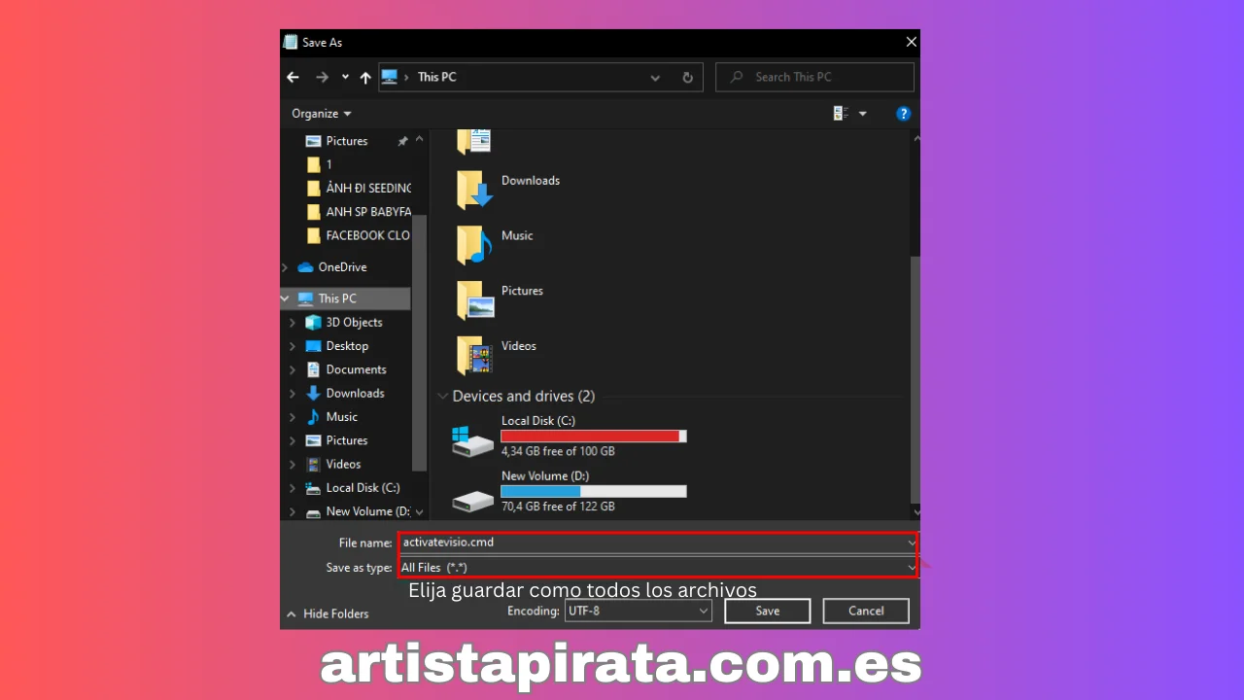This screenshot has width=1244, height=700.
Task: Open the Help question mark icon
Action: pyautogui.click(x=903, y=114)
